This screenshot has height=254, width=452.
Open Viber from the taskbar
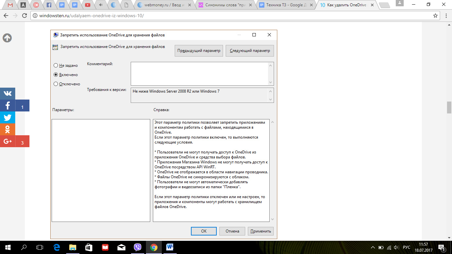(x=138, y=247)
